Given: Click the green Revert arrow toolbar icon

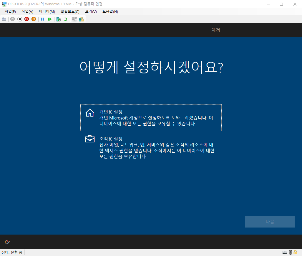Looking at the screenshot, I should pos(66,19).
